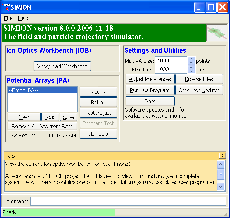Click the help text scrollbar thumb

click(221, 174)
